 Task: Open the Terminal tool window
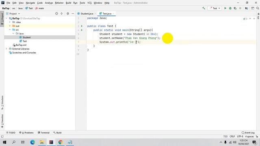(x=43, y=133)
